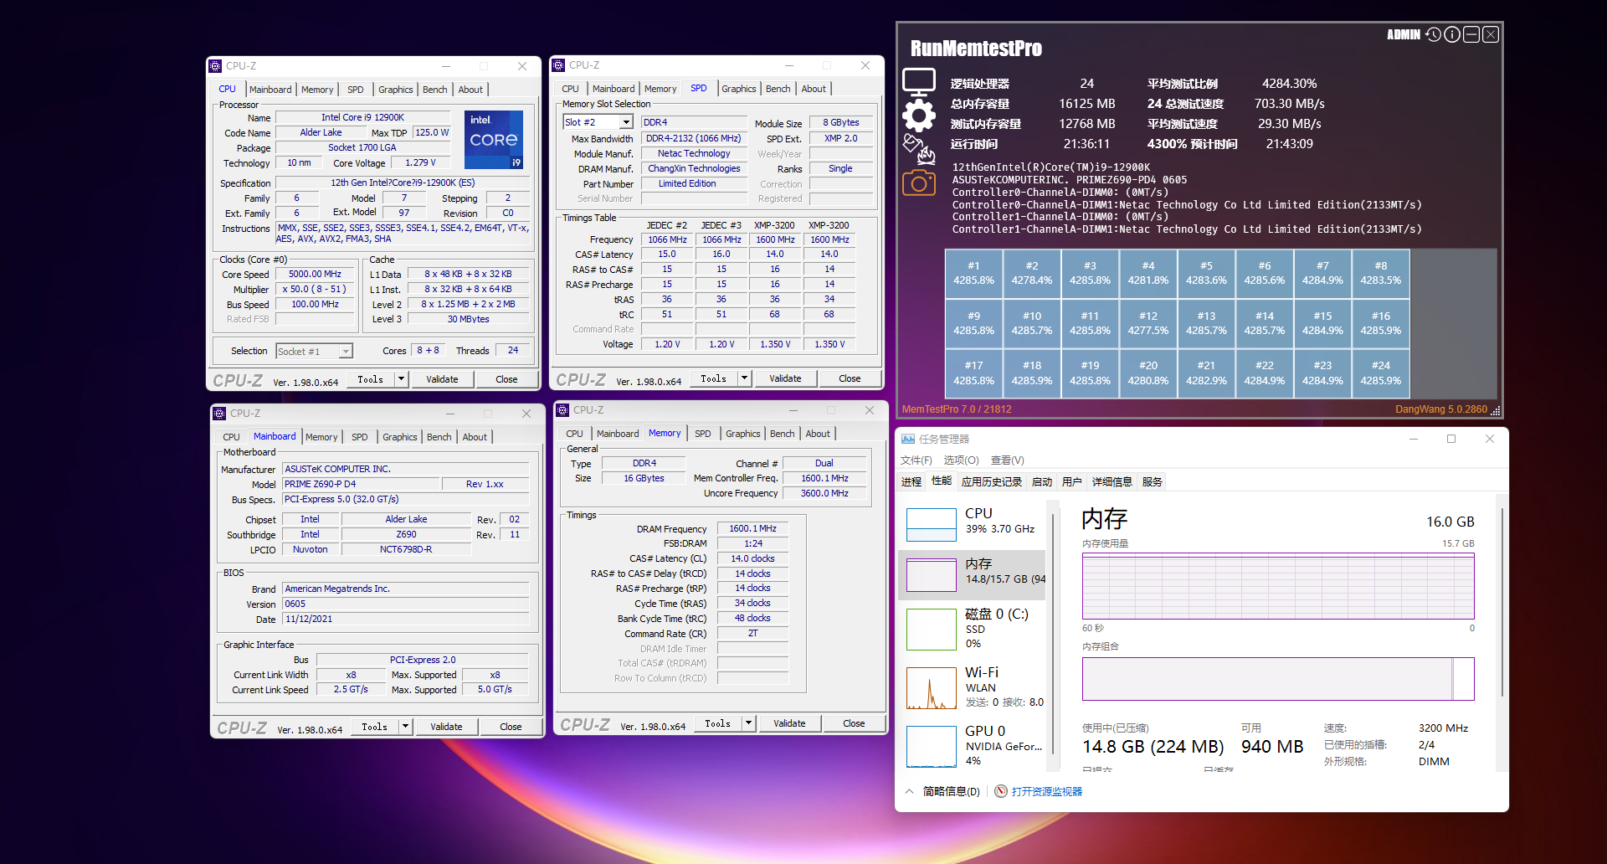This screenshot has width=1607, height=864.
Task: Click the CPU-Z title icon in Mainboard window
Action: [x=219, y=414]
